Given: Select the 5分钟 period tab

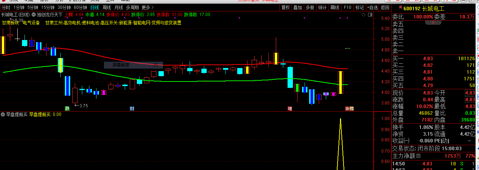Looking at the screenshot, I should [33, 7].
